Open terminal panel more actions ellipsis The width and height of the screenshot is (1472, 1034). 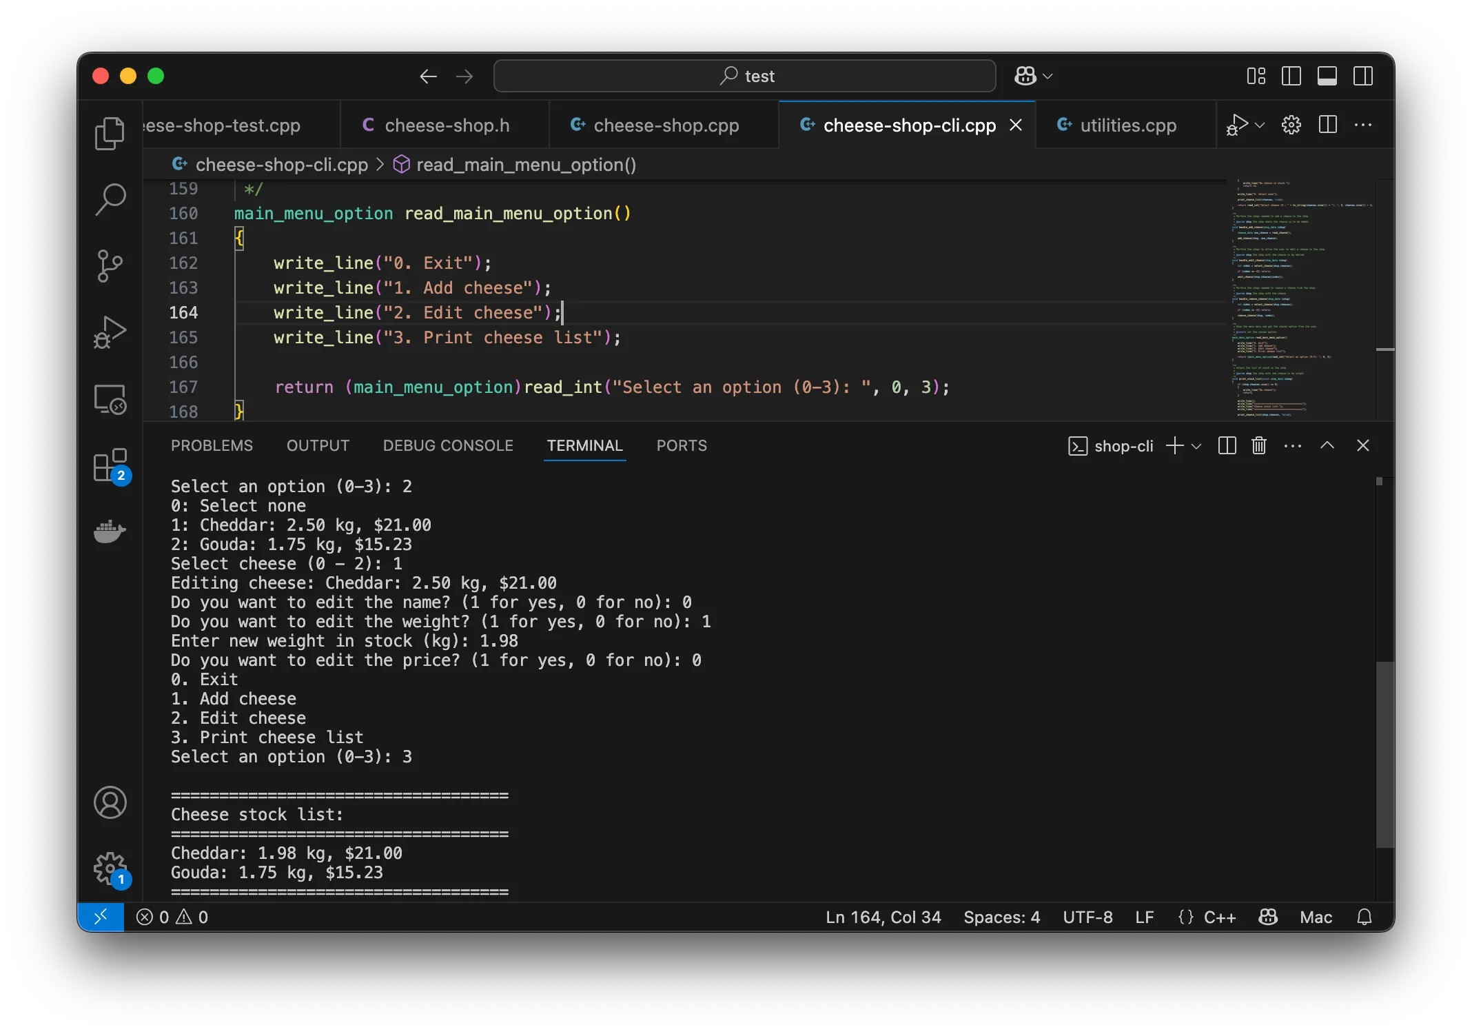pos(1293,446)
